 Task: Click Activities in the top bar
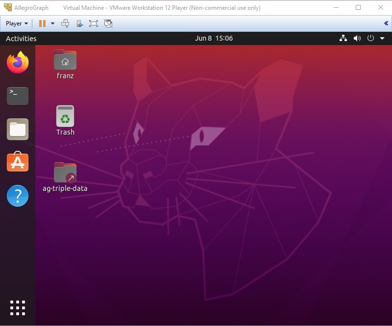(x=22, y=38)
